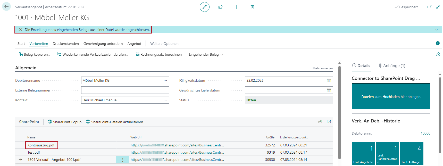Image resolution: width=443 pixels, height=166 pixels.
Task: Click Mehr anzeigen in Allgemein
Action: (322, 68)
